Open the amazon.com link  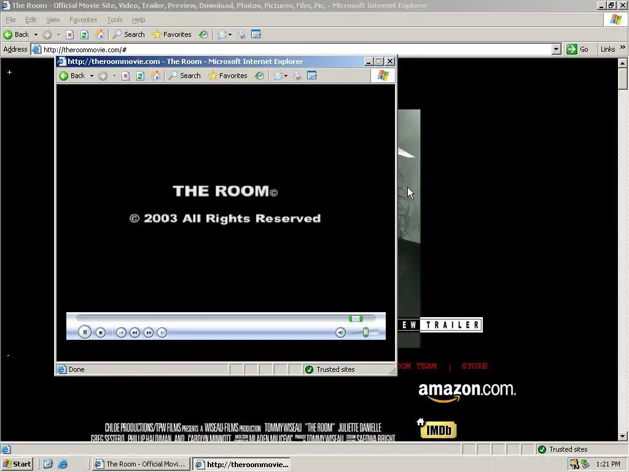pos(467,391)
